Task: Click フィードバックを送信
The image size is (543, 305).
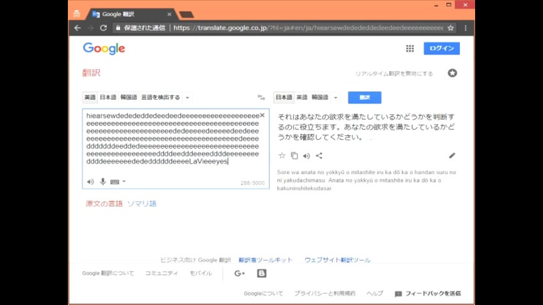Action: click(x=428, y=294)
